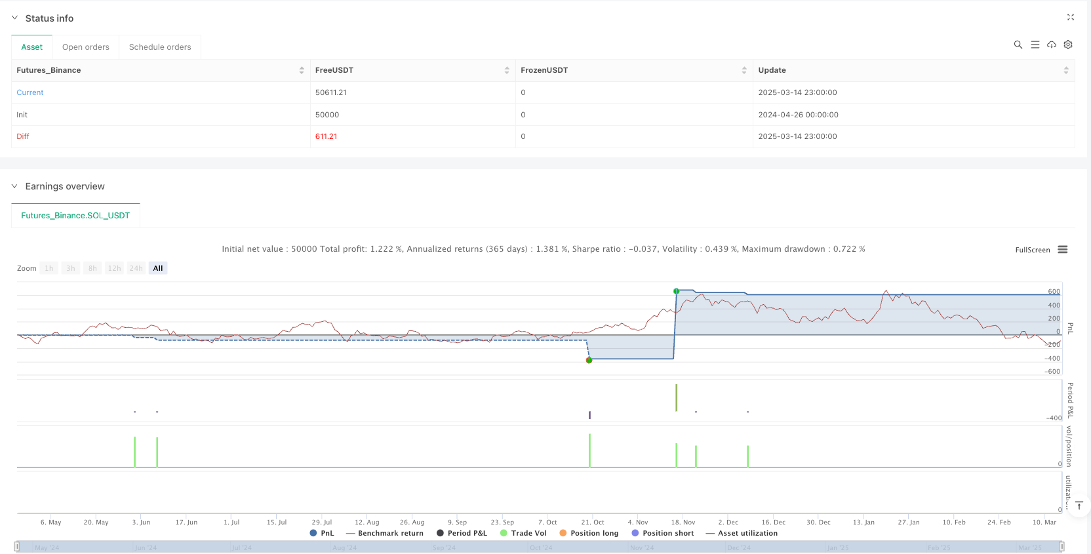Click the 2025-03-14 23:00:00 Current update cell
The width and height of the screenshot is (1091, 554).
point(797,92)
